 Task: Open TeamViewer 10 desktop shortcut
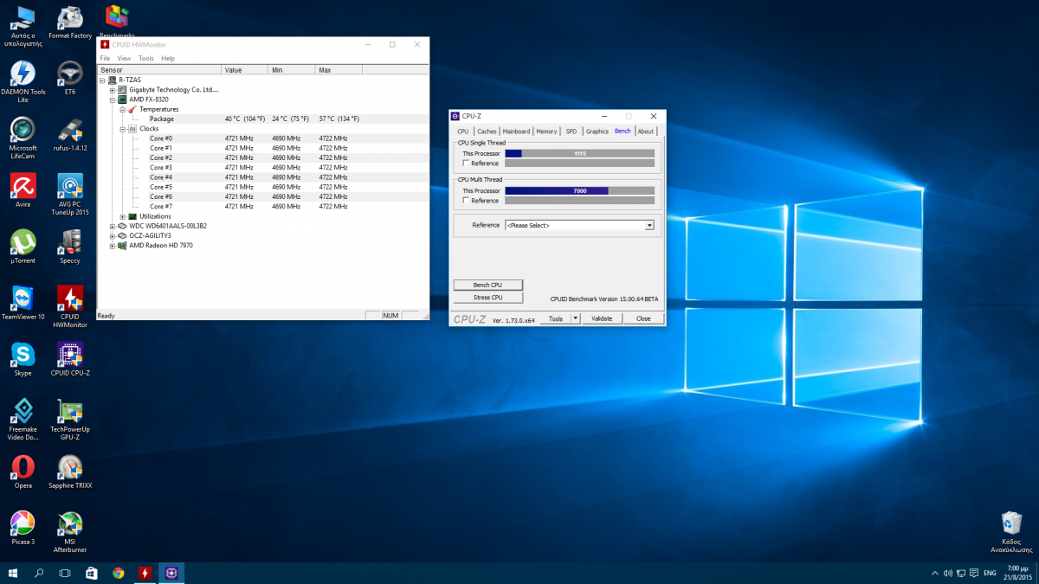click(x=23, y=303)
